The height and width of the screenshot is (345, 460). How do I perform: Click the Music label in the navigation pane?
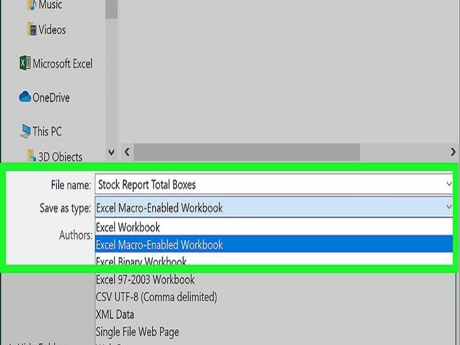pos(50,4)
